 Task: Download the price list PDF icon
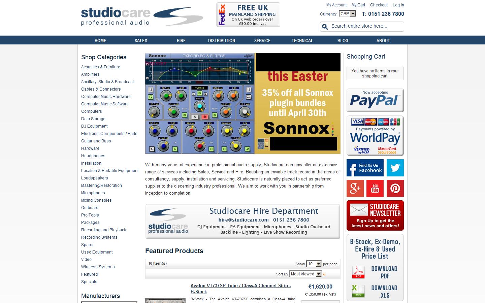click(x=359, y=272)
